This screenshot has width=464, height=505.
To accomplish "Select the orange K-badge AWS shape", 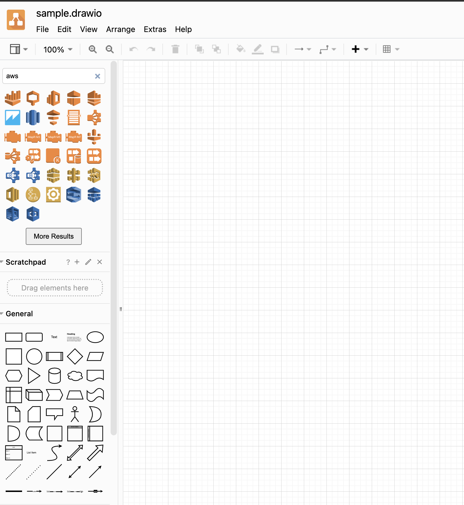I will click(53, 156).
